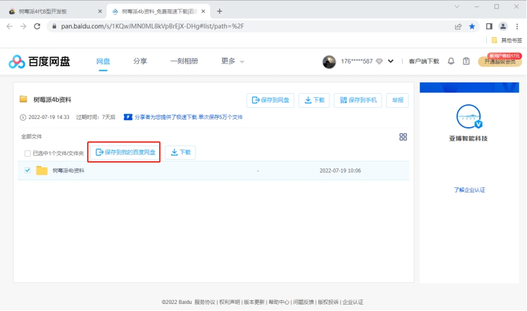527x311 pixels.
Task: Click the user avatar picture
Action: tap(329, 61)
